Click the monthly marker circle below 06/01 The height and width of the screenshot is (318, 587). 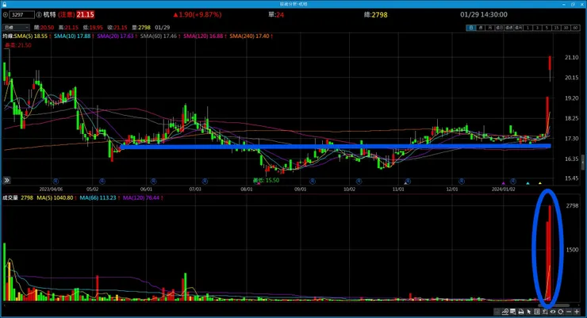[x=153, y=182]
